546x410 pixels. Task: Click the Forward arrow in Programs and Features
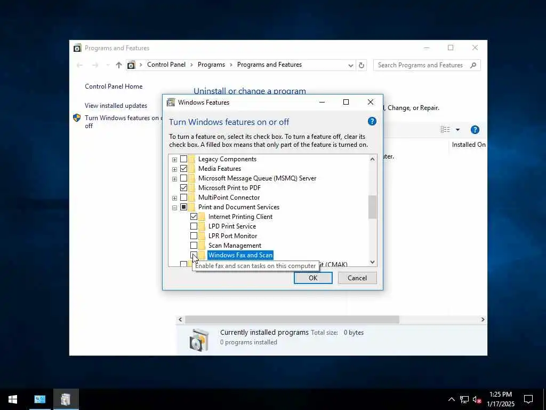coord(95,65)
